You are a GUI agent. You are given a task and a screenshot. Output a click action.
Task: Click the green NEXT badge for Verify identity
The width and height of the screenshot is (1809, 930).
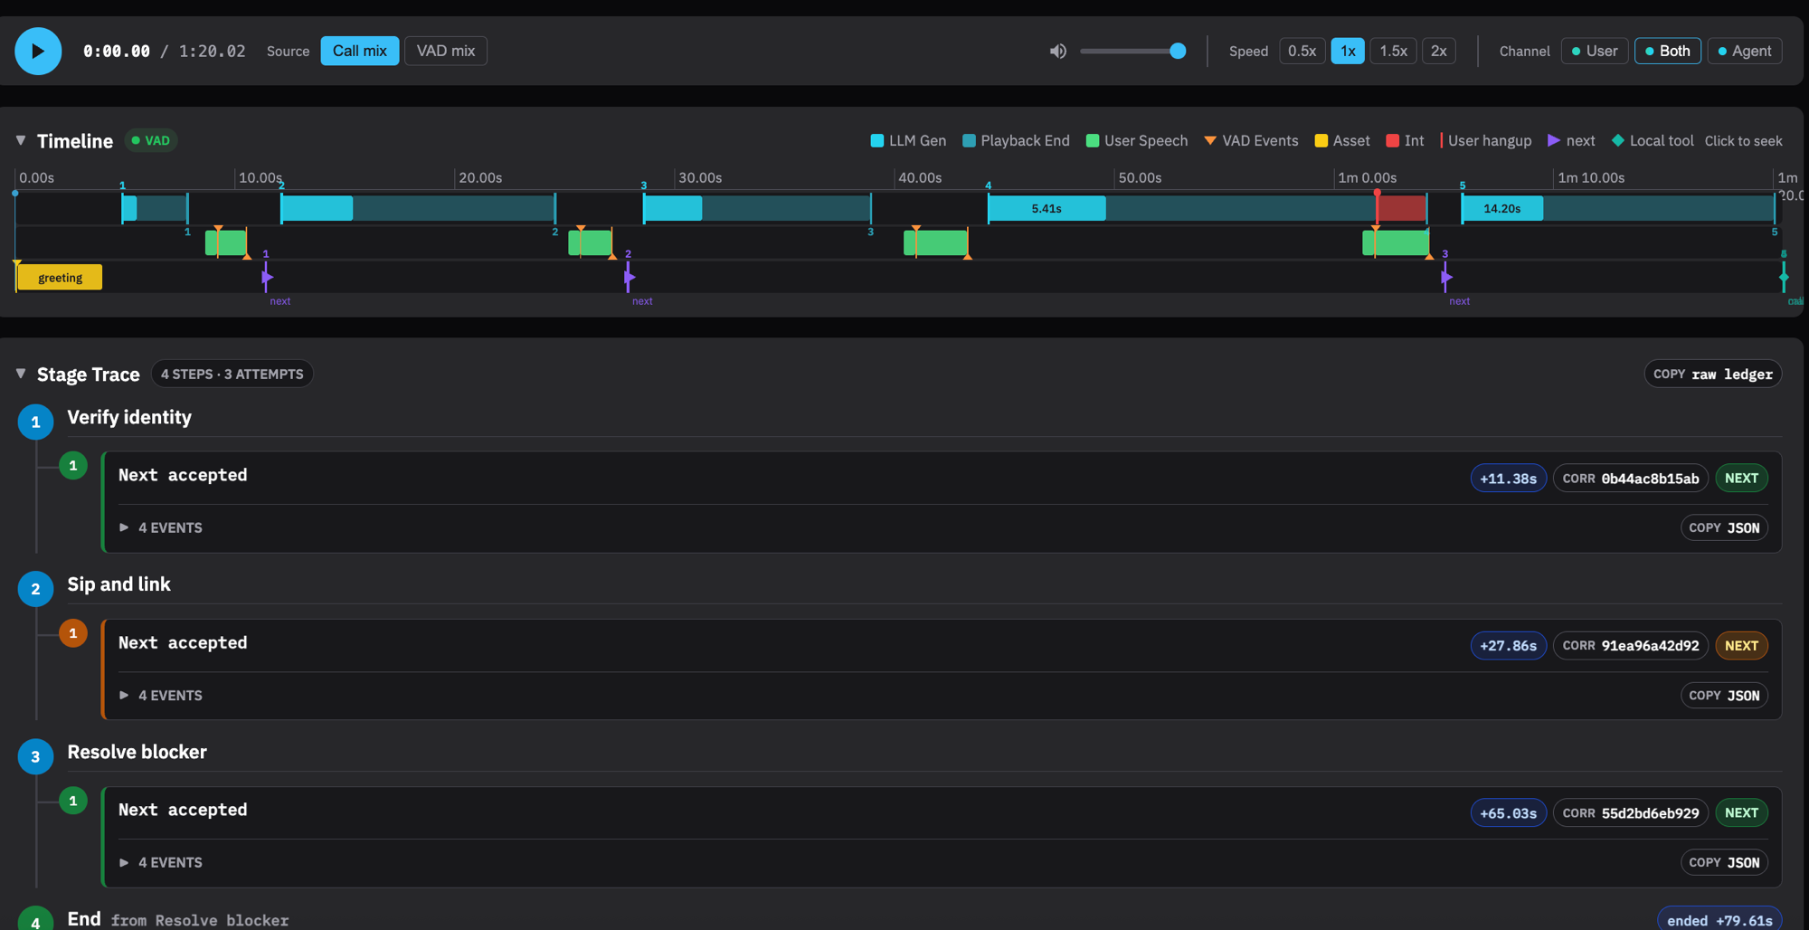pyautogui.click(x=1741, y=478)
